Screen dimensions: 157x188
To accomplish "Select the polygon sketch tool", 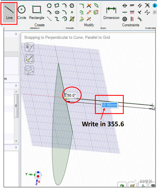I will pos(72,6).
